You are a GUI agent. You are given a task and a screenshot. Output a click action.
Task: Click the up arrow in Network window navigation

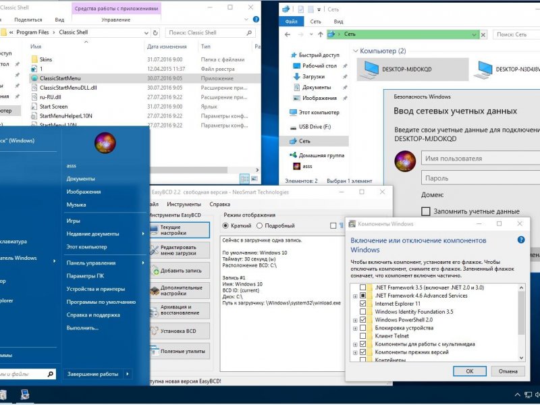point(320,34)
